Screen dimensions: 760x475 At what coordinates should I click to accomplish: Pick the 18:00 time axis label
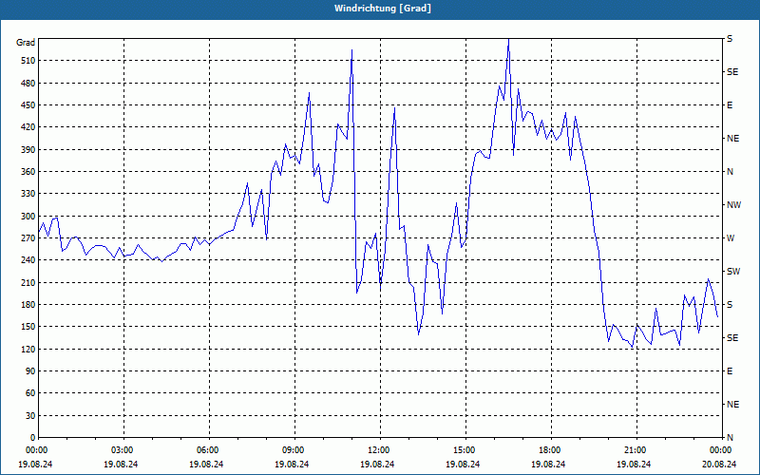point(548,450)
